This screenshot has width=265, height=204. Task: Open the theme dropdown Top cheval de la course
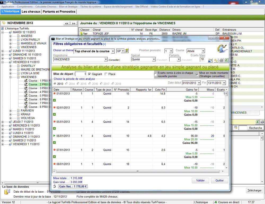pos(113,51)
